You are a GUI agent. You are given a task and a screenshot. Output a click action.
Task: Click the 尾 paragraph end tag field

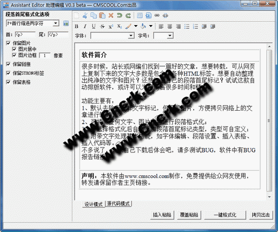click(58, 34)
